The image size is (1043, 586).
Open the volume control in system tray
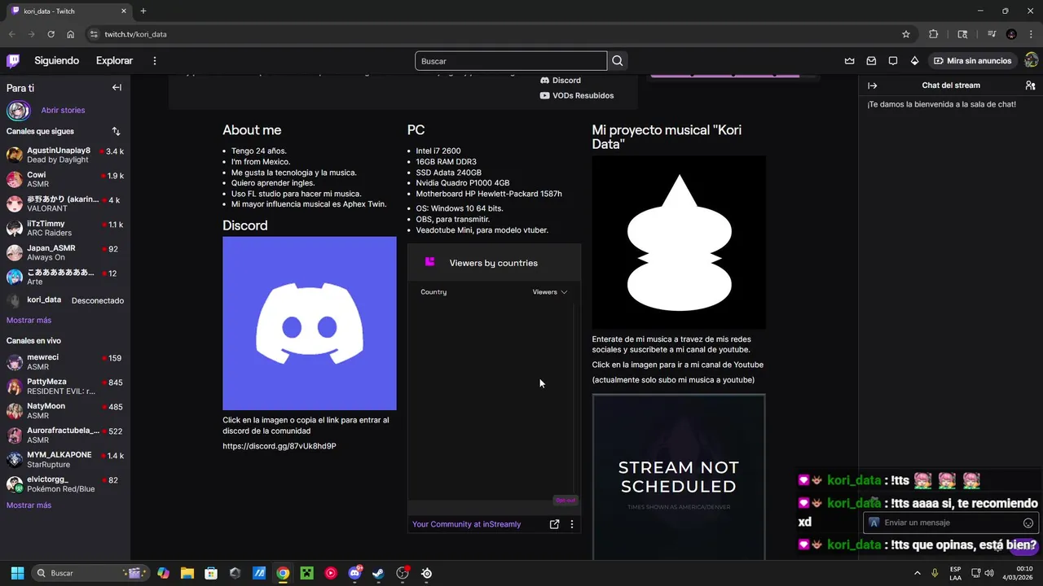pyautogui.click(x=989, y=573)
